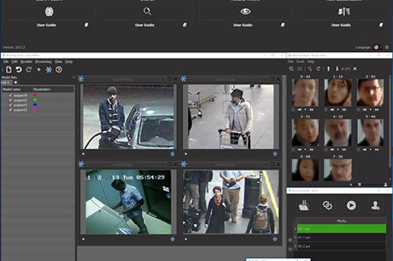
Task: Play the gas station image panel
Action: point(84,154)
